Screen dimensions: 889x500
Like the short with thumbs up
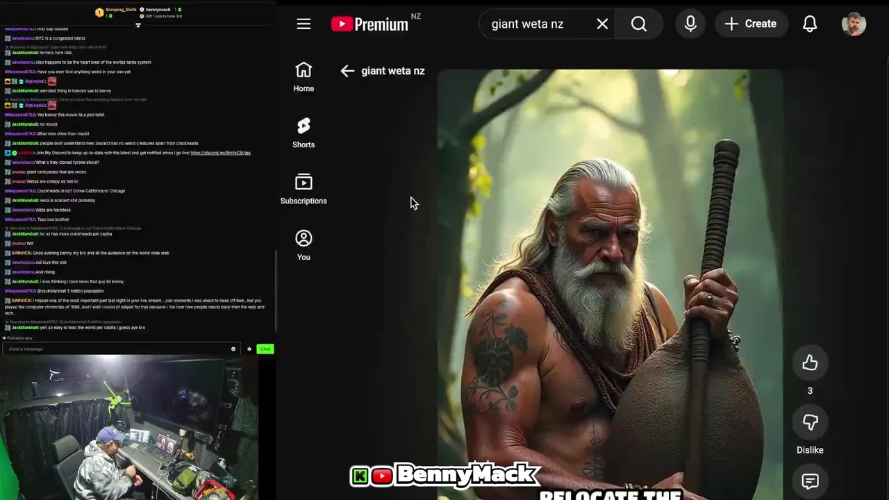810,362
